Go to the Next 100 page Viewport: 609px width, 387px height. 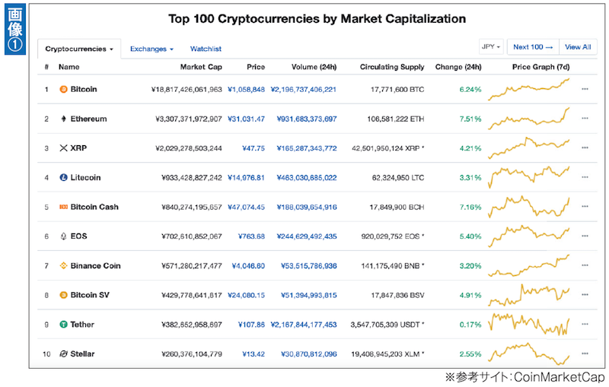533,47
